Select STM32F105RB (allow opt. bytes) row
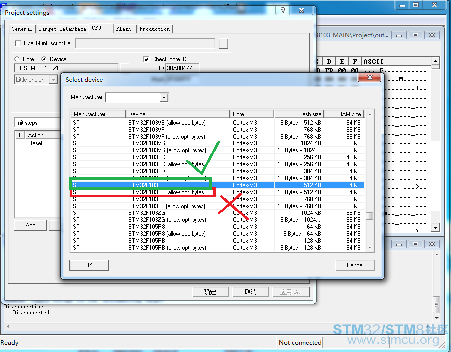Image resolution: width=451 pixels, height=352 pixels. pyautogui.click(x=217, y=248)
